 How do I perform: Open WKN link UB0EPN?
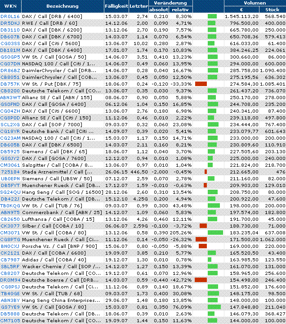10,179
